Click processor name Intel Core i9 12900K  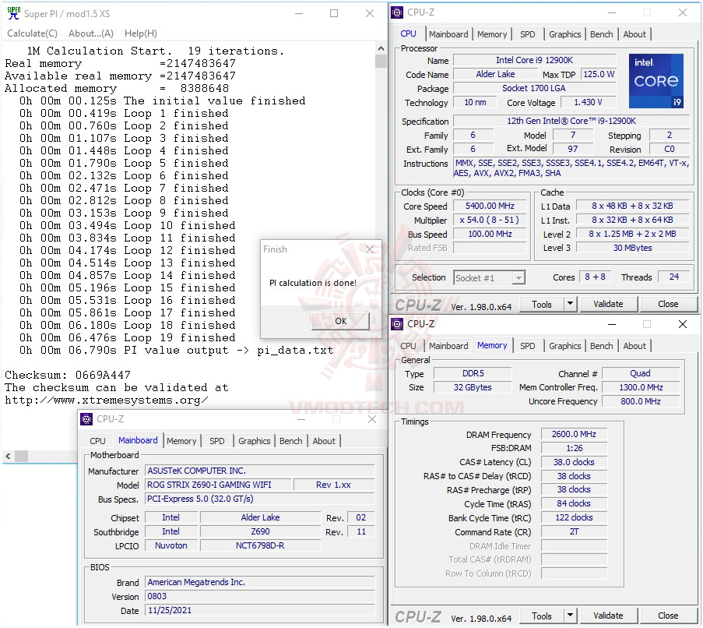point(534,60)
